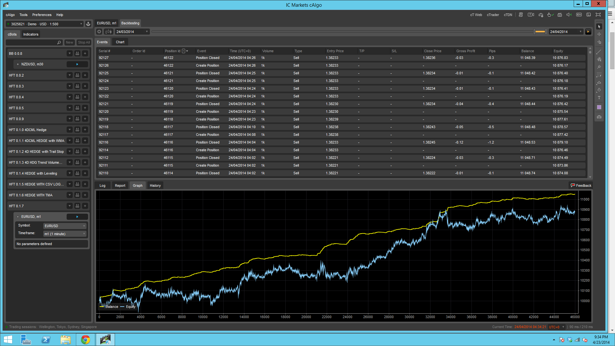Image resolution: width=615 pixels, height=346 pixels.
Task: Open the Tools menu
Action: 23,15
